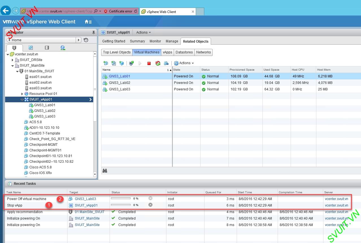Screen dimensions: 361x243
Task: Cancel the Stop vApp task
Action: [151, 205]
